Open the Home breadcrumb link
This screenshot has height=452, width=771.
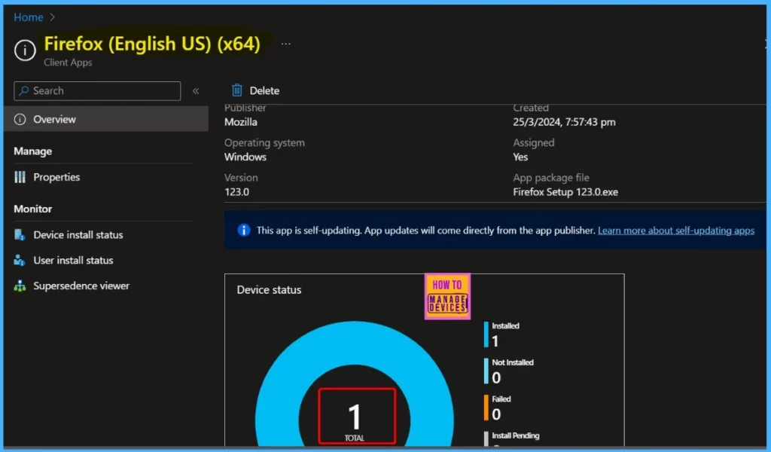tap(29, 17)
